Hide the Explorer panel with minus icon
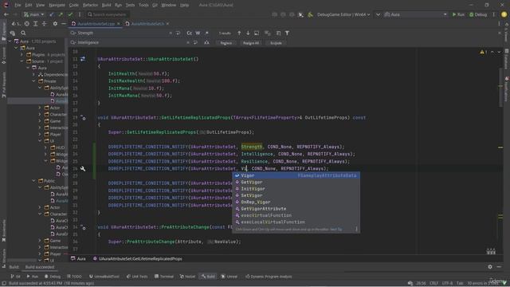Viewport: 510px width, 287px height. [64, 24]
